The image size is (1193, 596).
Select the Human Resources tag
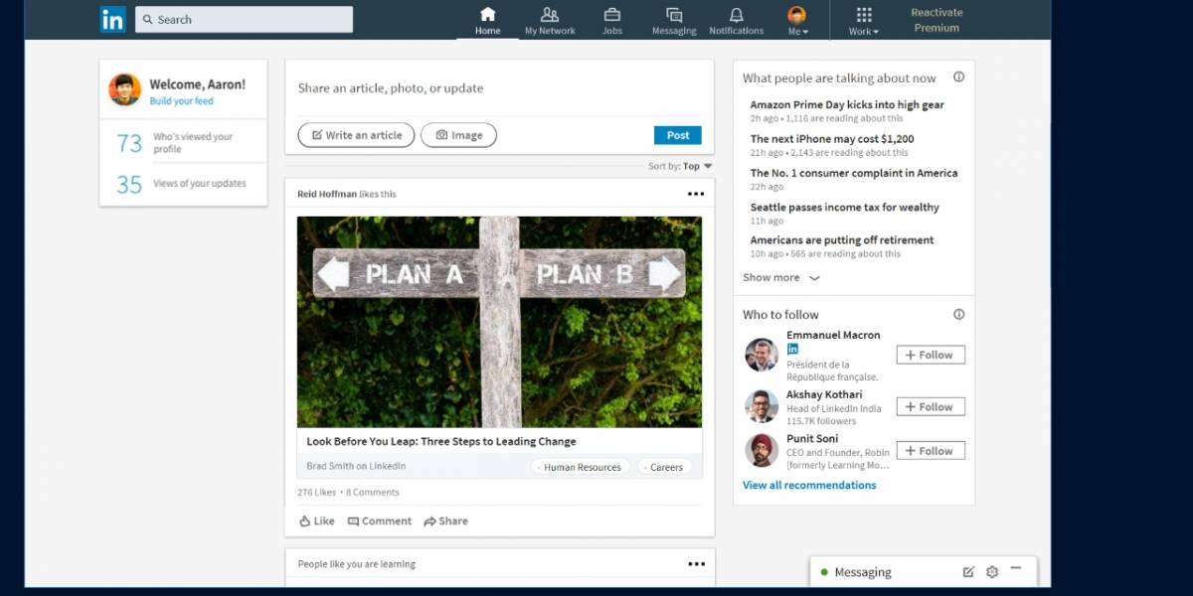click(580, 467)
